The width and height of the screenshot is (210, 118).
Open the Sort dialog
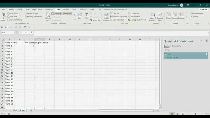(x=80, y=16)
